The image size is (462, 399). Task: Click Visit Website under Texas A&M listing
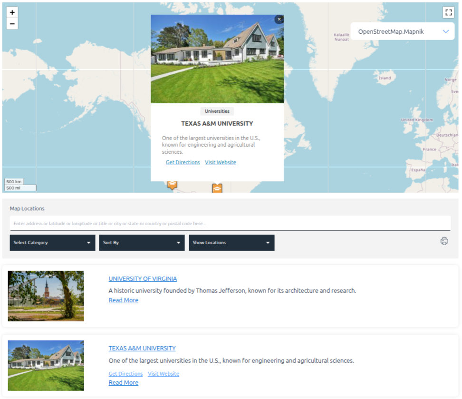click(x=164, y=374)
